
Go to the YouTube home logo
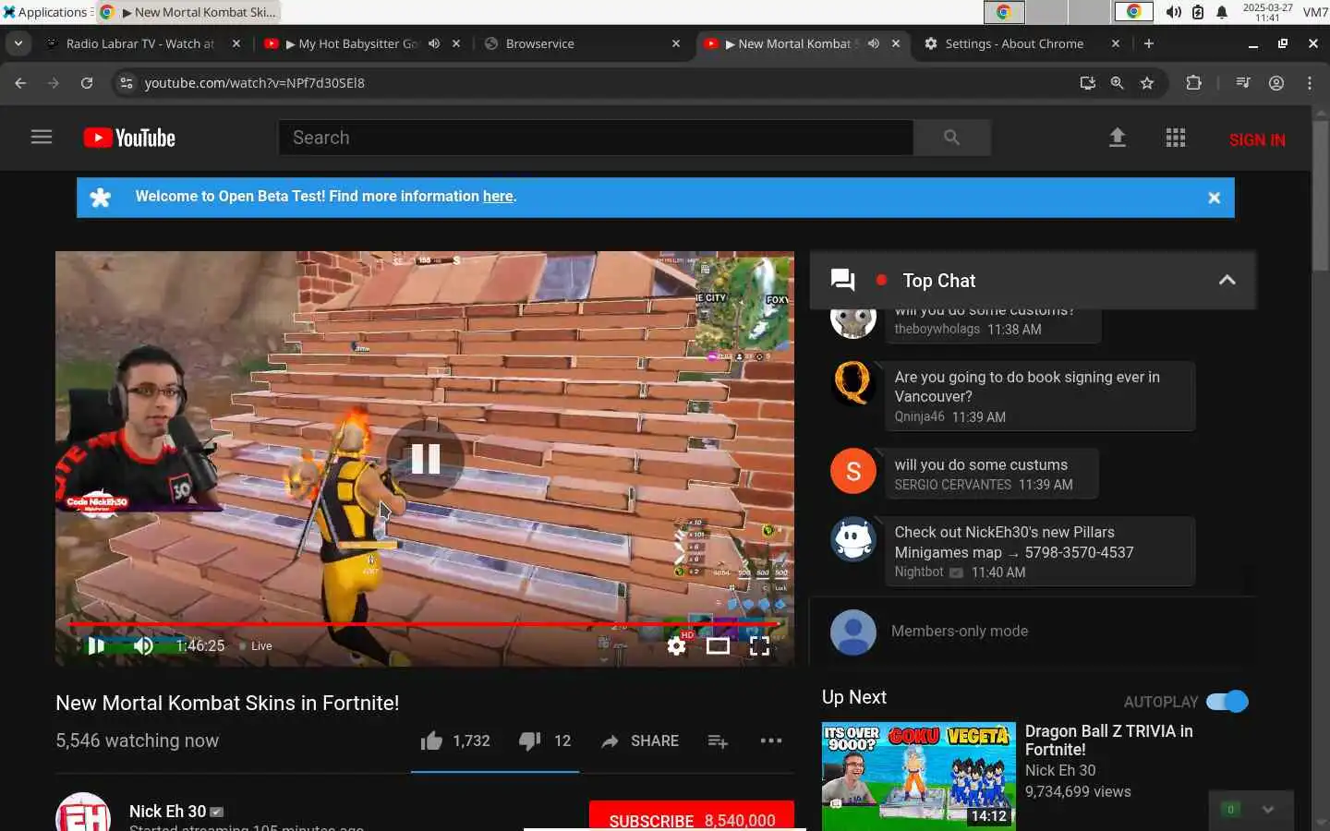129,138
